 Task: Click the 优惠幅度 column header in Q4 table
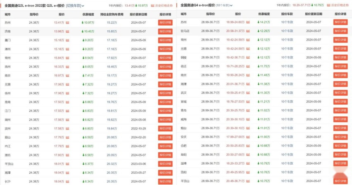tap(264, 14)
